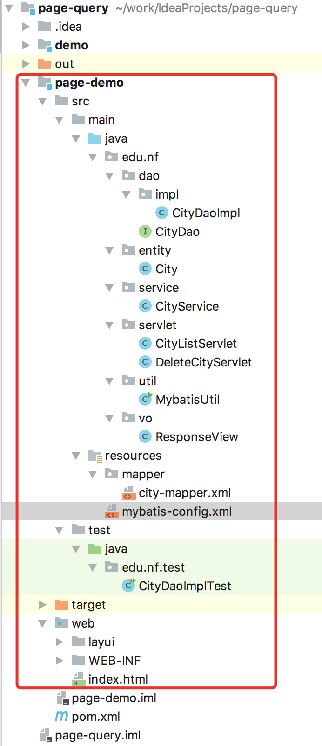The width and height of the screenshot is (322, 746).
Task: Collapse the src folder
Action: 43,101
